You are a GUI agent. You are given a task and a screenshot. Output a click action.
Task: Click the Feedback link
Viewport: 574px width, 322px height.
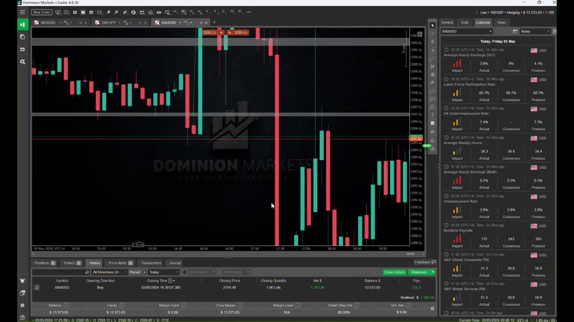pos(425,262)
